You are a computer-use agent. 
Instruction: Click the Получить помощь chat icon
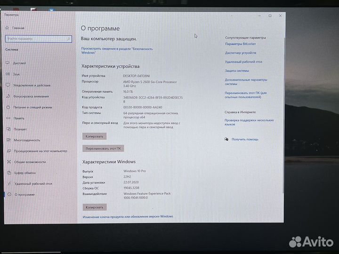tap(226, 139)
